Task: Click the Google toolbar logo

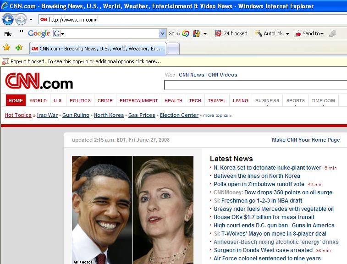Action: [x=39, y=33]
